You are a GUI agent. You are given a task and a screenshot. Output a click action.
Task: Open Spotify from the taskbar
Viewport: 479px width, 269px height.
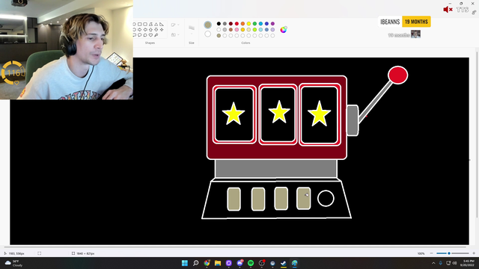click(x=251, y=263)
